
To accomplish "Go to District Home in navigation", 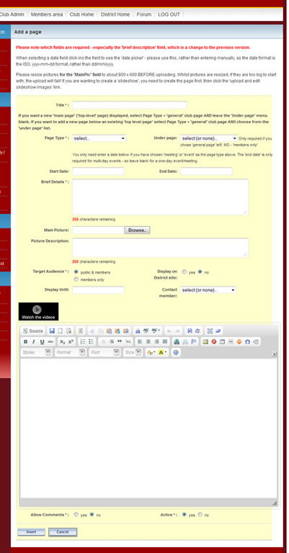I will (115, 14).
